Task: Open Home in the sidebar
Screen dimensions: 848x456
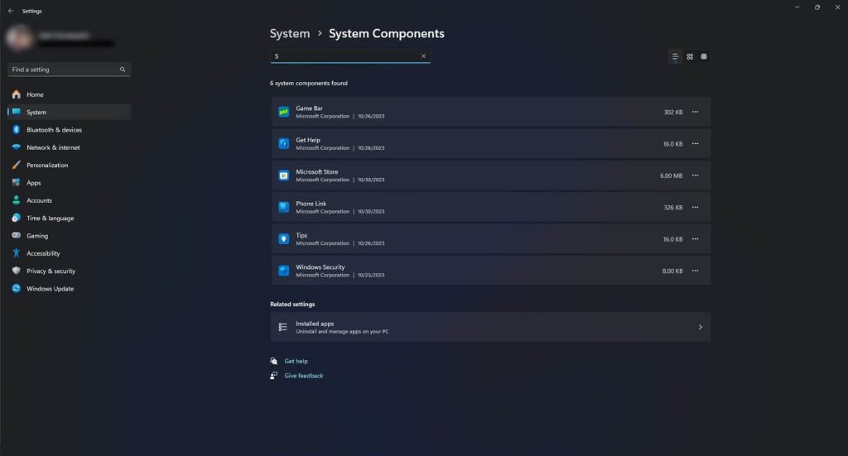Action: coord(70,94)
